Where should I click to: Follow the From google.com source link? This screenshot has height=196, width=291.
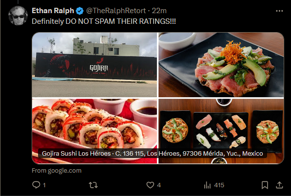(57, 170)
